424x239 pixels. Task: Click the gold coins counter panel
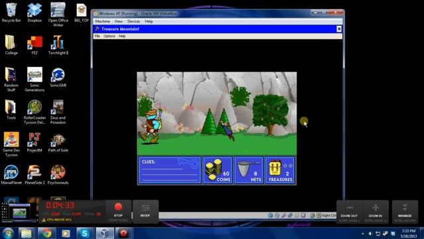tap(218, 170)
